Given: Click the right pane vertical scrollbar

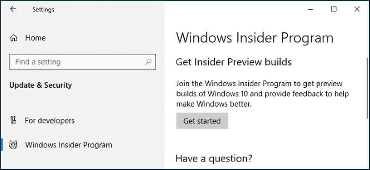Looking at the screenshot, I should pos(367,88).
